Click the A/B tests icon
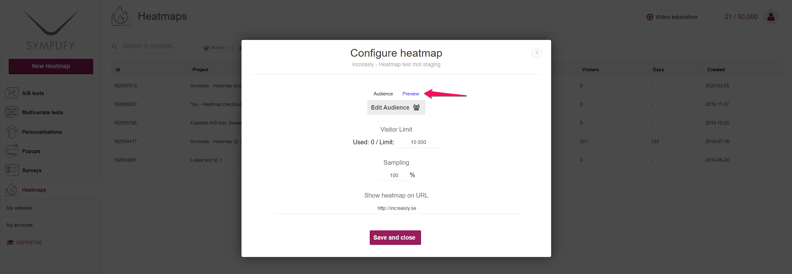The width and height of the screenshot is (792, 274). [x=11, y=93]
